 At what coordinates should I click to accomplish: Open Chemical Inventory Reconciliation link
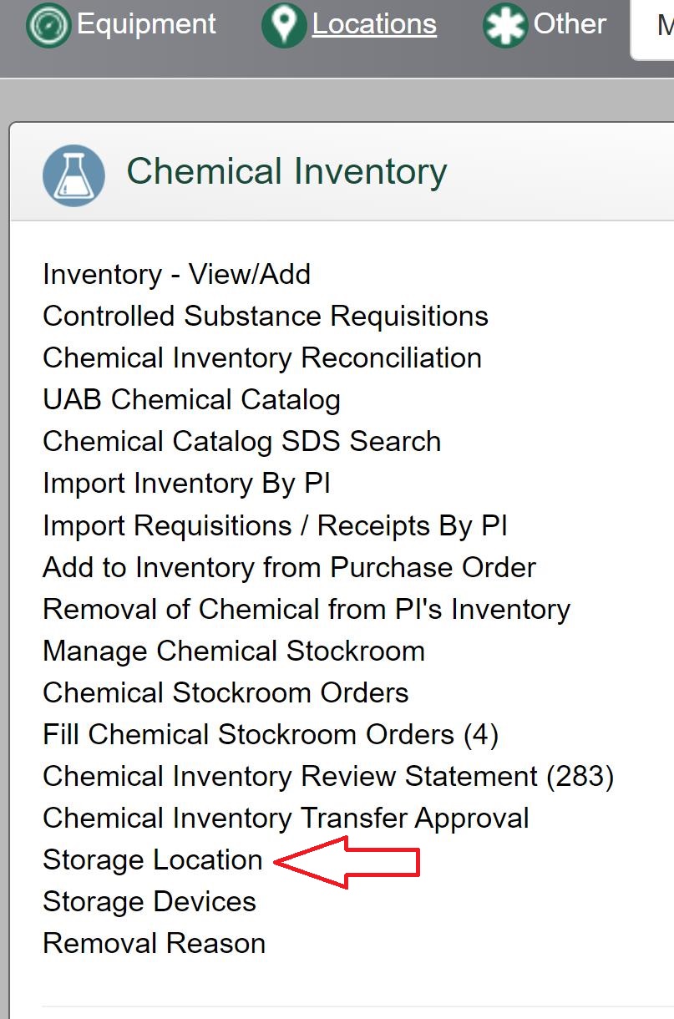point(261,357)
